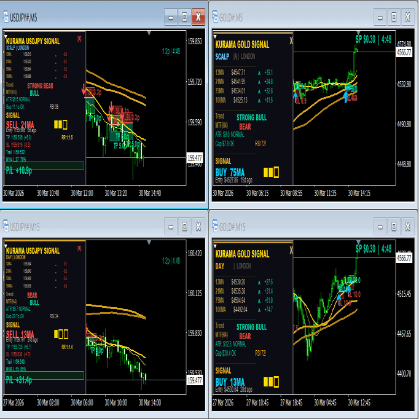Click the 30 Mar 10:00 time label in USDJPY#,M15
The height and width of the screenshot is (419, 419).
116,402
